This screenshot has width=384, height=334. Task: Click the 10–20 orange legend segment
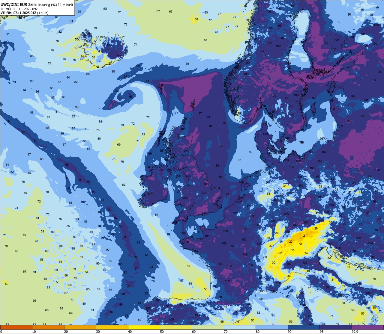pyautogui.click(x=48, y=327)
